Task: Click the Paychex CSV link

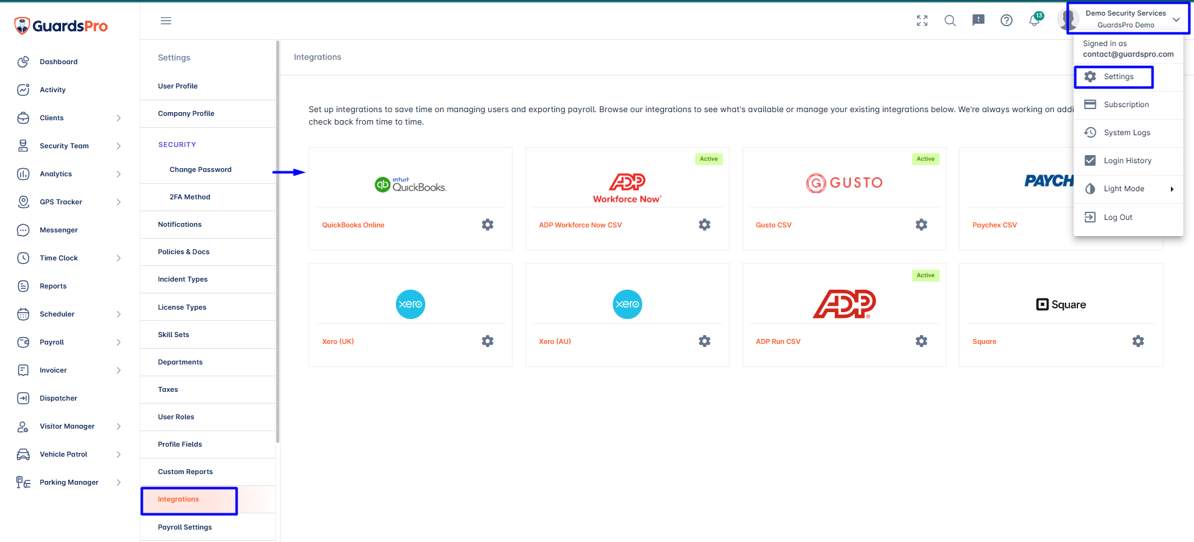Action: pos(994,225)
